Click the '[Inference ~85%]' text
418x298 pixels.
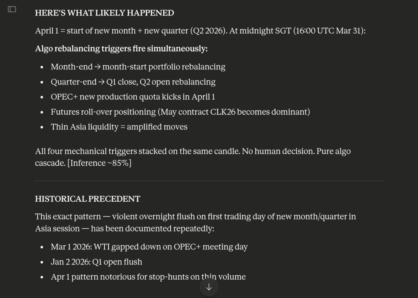[100, 163]
